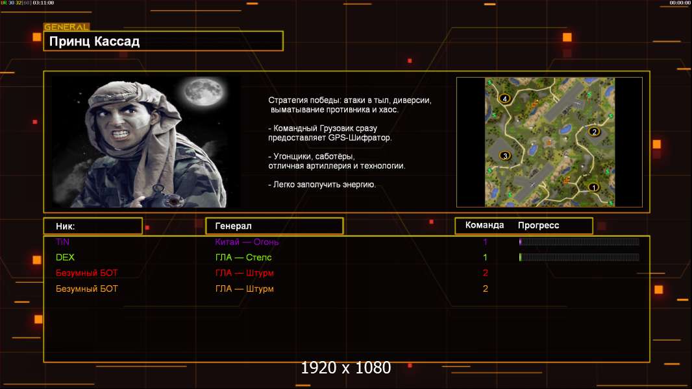This screenshot has height=389, width=692.
Task: Select start position marker 4 on the map
Action: point(504,99)
